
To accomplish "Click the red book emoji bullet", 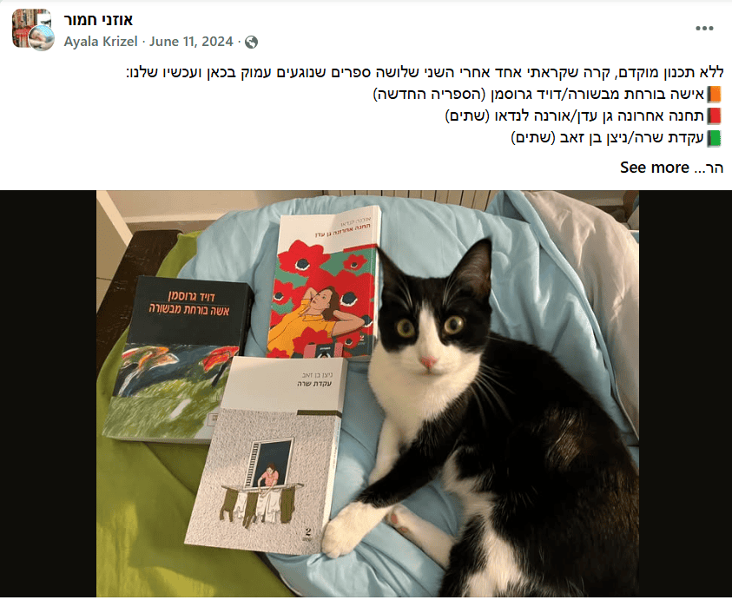I will click(714, 115).
